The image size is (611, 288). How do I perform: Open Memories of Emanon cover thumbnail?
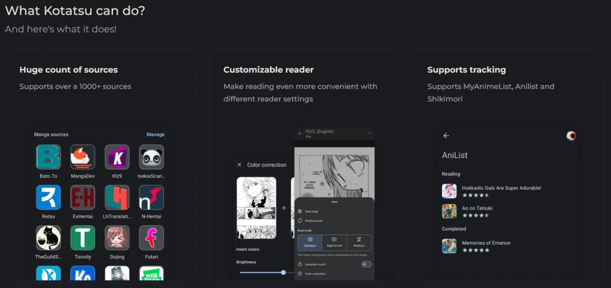[x=449, y=246]
